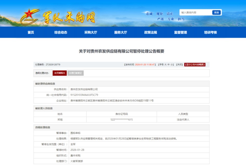Select 政策法规 in the navigation bar
246x168 pixels.
(151, 33)
